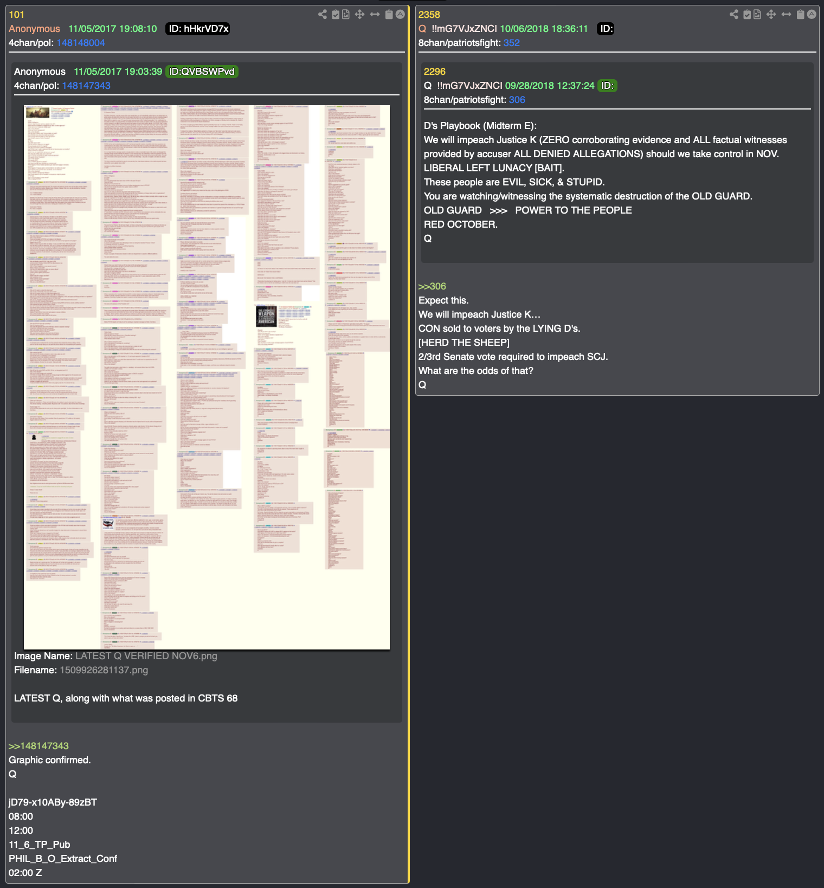The image size is (824, 888).
Task: Click the horizontal resize arrows on post 2358
Action: pyautogui.click(x=786, y=15)
